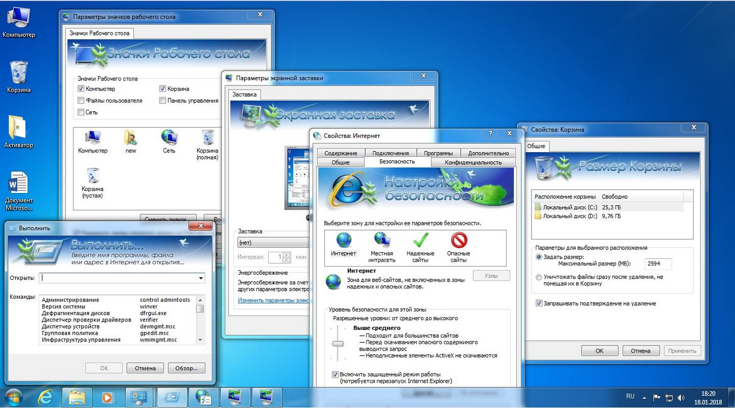Image resolution: width=735 pixels, height=408 pixels.
Task: Open the Компьютер desktop shortcut
Action: click(18, 22)
